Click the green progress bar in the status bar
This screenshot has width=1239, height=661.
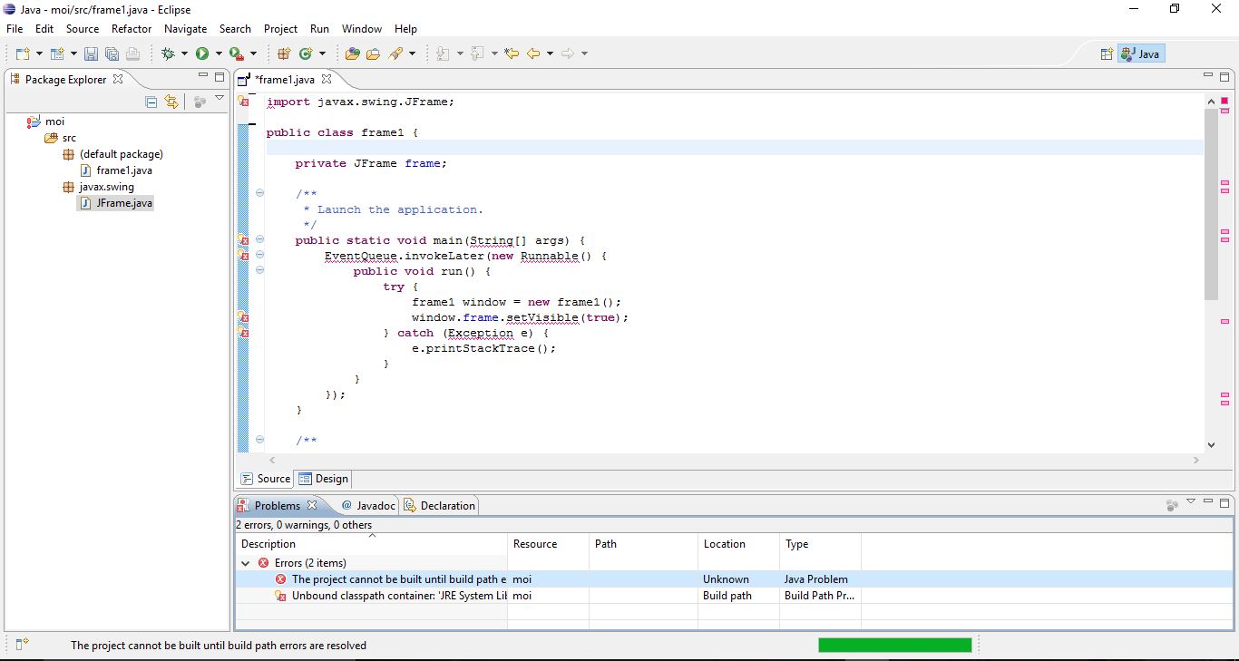(x=893, y=645)
